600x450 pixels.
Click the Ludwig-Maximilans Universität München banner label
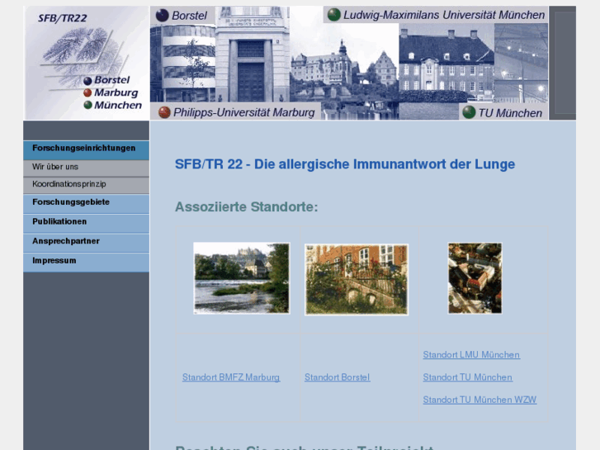[444, 15]
